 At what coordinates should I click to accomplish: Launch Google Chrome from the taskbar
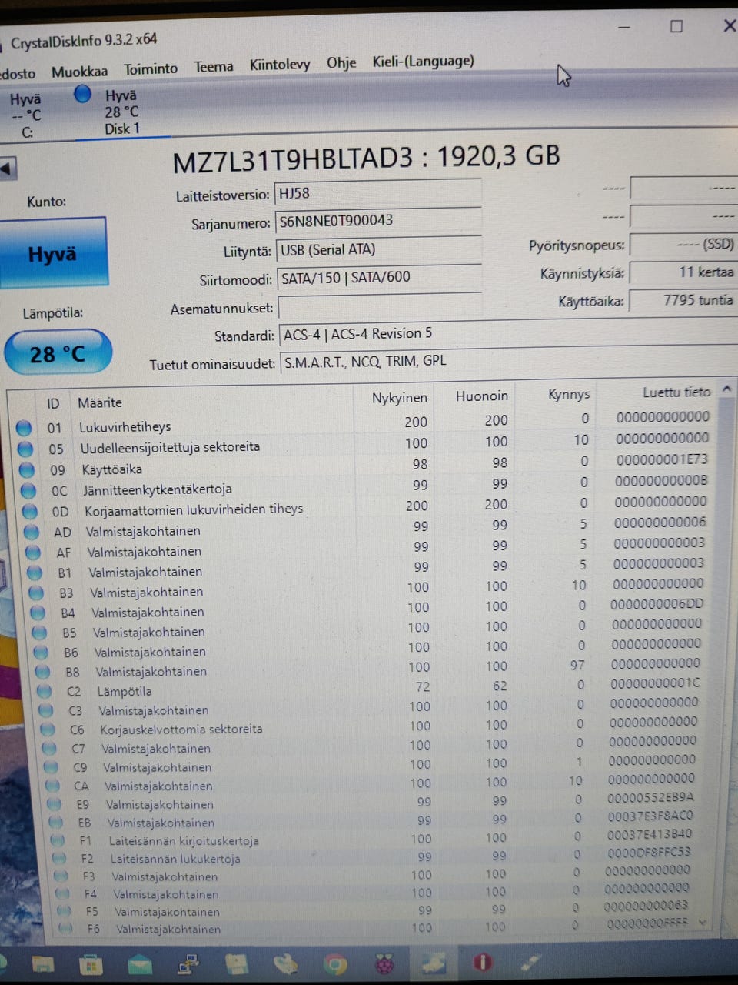[334, 963]
